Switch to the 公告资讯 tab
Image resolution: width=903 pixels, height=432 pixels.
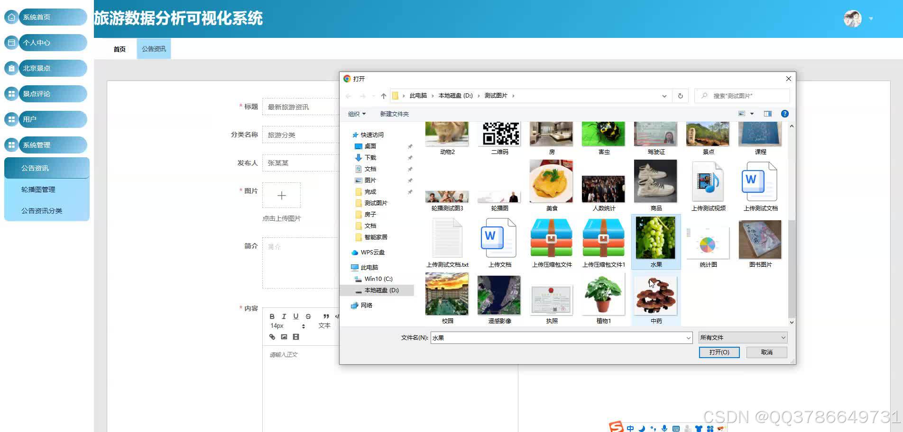pyautogui.click(x=153, y=48)
